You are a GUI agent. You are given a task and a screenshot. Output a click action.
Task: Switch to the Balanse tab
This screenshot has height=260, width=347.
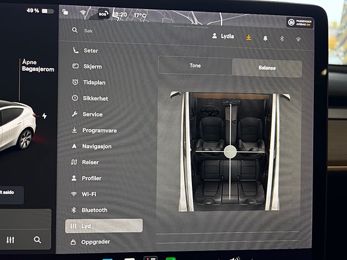tap(267, 68)
